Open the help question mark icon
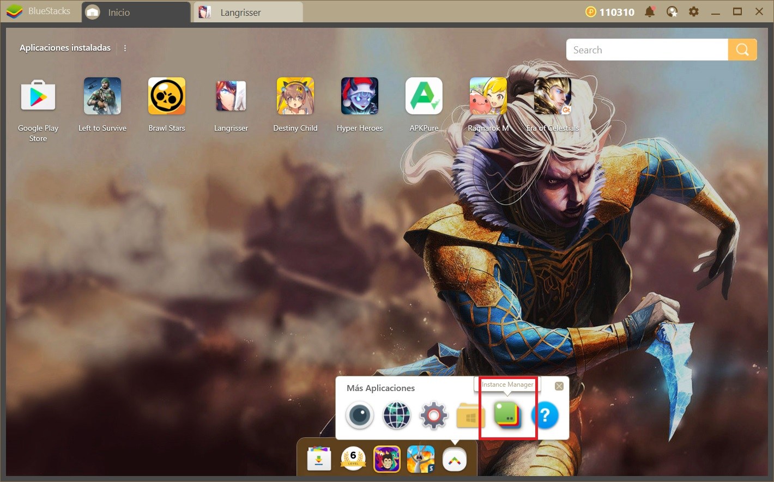The image size is (774, 482). (545, 416)
